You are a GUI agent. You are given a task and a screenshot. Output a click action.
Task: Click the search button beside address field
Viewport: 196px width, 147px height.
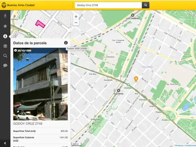pos(145,5)
